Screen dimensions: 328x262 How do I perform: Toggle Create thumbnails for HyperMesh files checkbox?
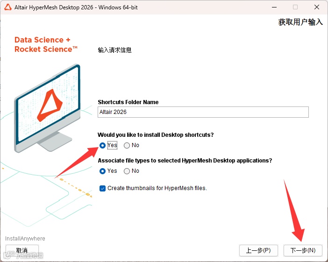click(x=102, y=188)
